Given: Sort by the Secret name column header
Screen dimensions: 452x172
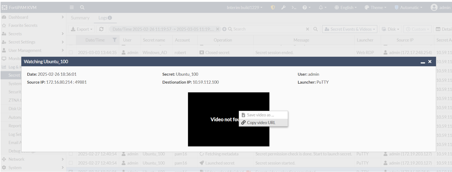Looking at the screenshot, I should pos(154,40).
